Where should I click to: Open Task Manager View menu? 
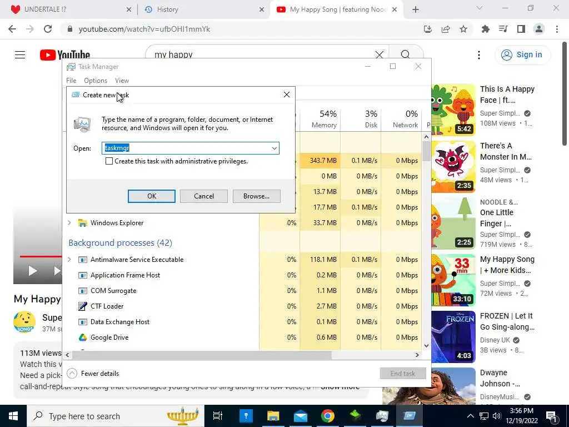pyautogui.click(x=122, y=80)
